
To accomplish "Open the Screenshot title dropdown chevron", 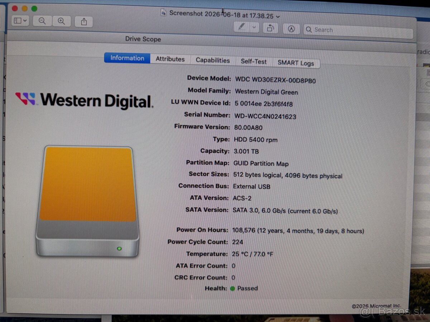I will (x=278, y=16).
